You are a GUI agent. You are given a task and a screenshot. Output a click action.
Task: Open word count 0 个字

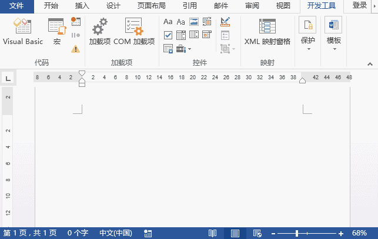(78, 233)
